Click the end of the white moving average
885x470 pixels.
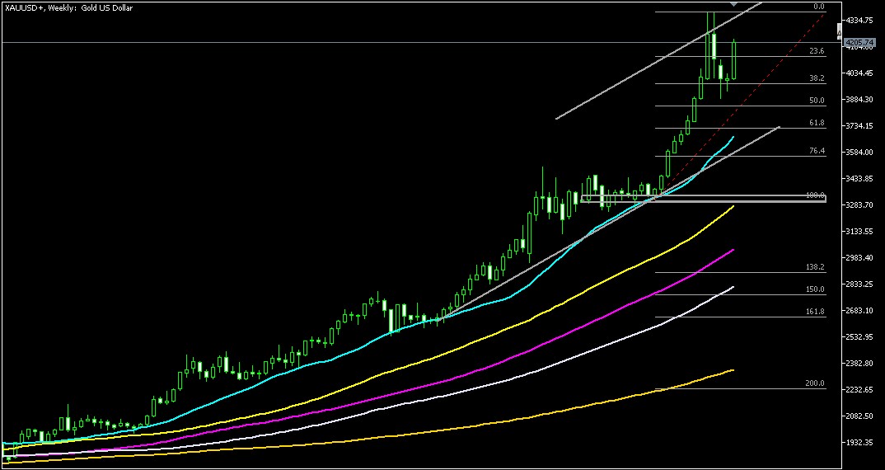click(733, 287)
